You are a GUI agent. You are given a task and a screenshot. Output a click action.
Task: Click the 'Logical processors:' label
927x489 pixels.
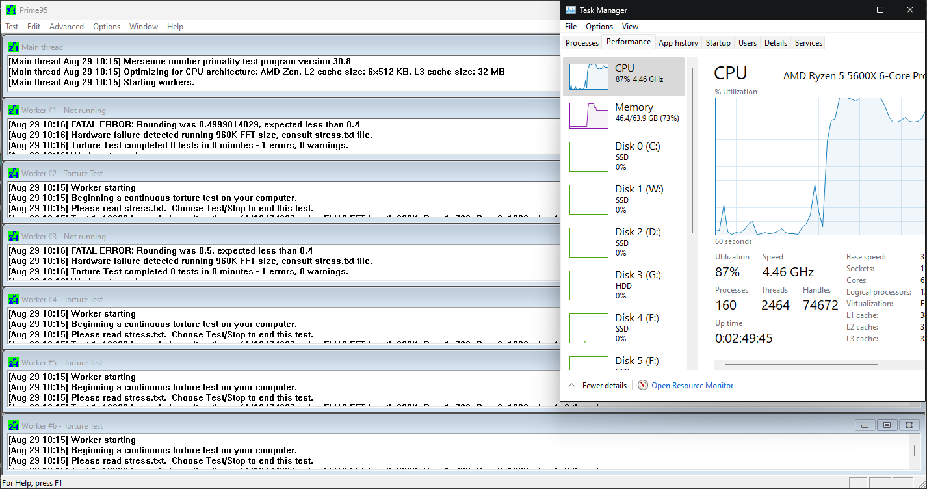878,292
